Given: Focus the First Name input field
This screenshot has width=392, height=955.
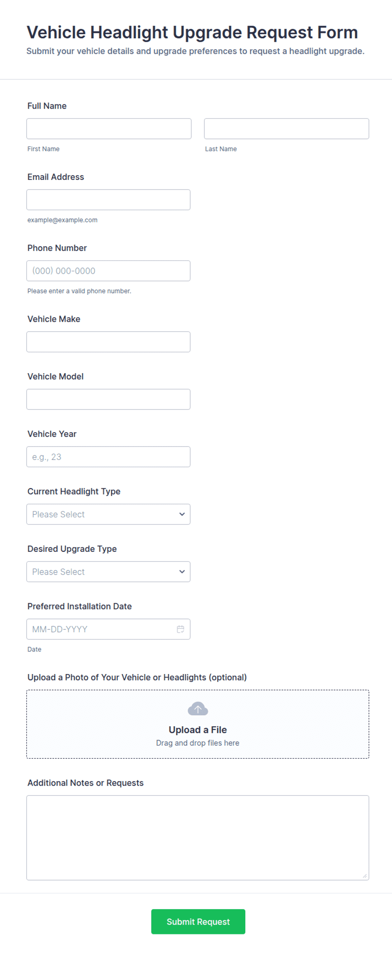Looking at the screenshot, I should pos(109,128).
